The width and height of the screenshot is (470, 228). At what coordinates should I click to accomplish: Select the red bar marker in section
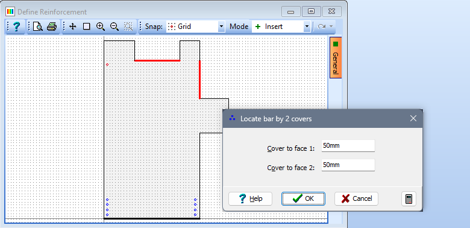click(107, 65)
